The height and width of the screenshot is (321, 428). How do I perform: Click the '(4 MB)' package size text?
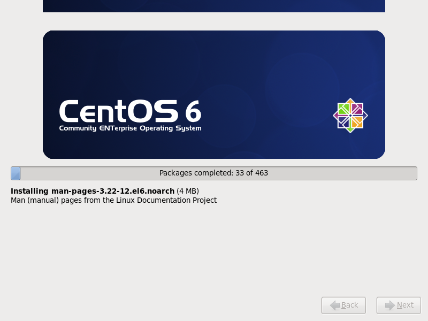pos(188,191)
